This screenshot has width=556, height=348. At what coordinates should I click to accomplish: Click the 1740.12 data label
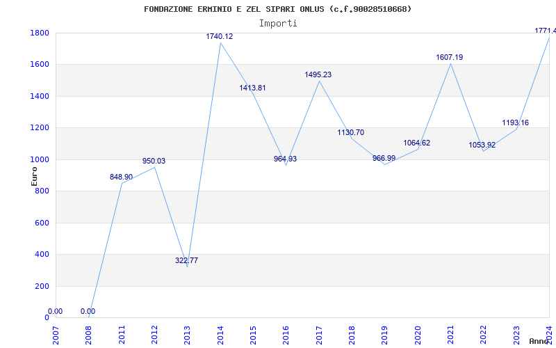pos(220,36)
